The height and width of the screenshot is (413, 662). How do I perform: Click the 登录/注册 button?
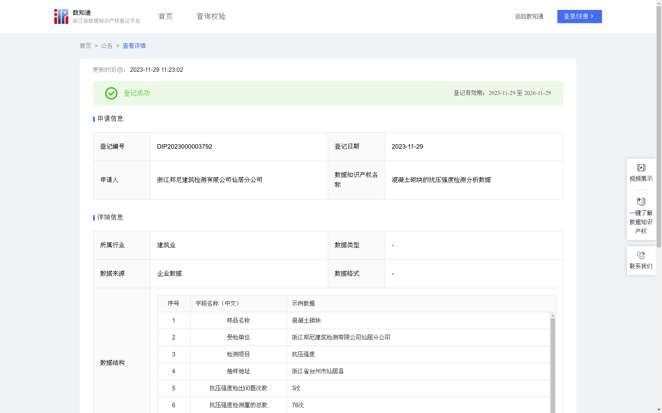pos(579,17)
